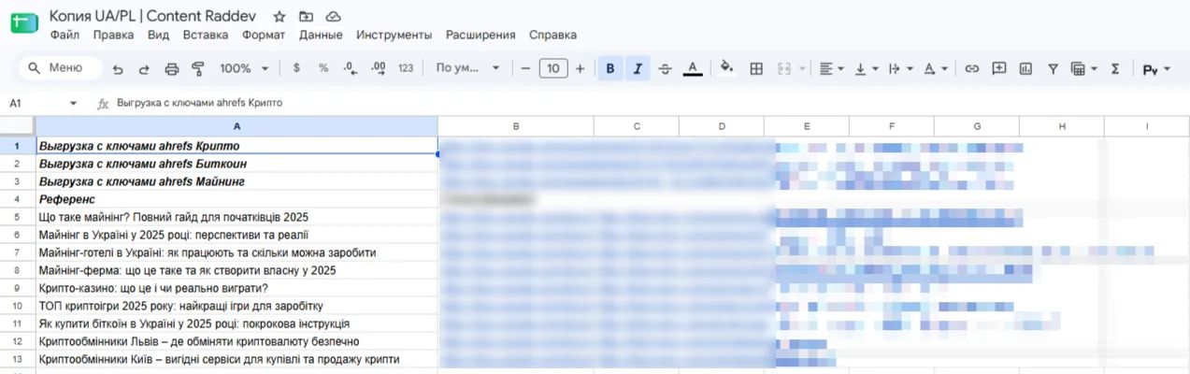
Task: Search menus with Меню box
Action: pos(60,68)
